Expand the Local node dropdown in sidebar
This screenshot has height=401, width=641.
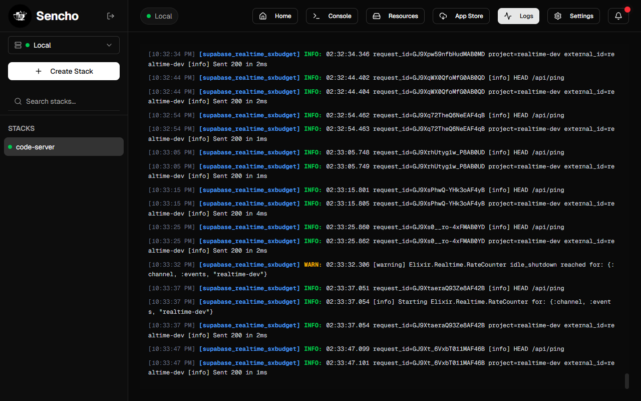[64, 45]
